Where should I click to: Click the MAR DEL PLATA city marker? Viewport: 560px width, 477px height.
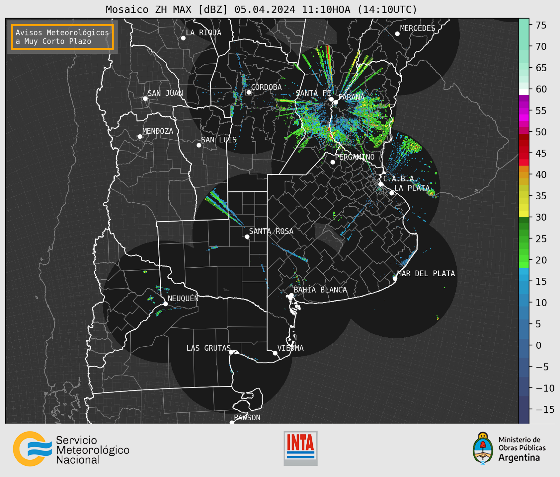pyautogui.click(x=395, y=279)
